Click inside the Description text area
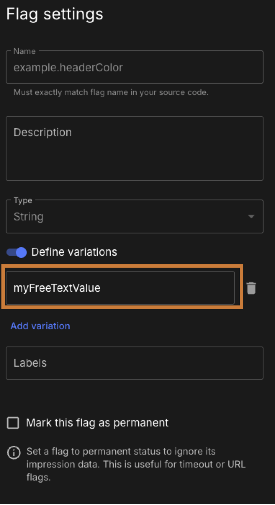Image resolution: width=275 pixels, height=505 pixels. click(135, 148)
